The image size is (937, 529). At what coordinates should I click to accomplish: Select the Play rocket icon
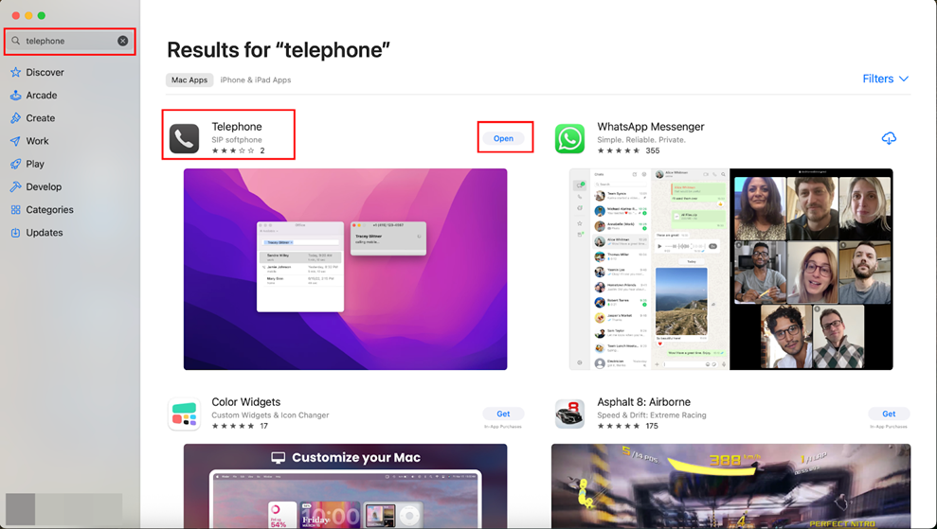[15, 164]
